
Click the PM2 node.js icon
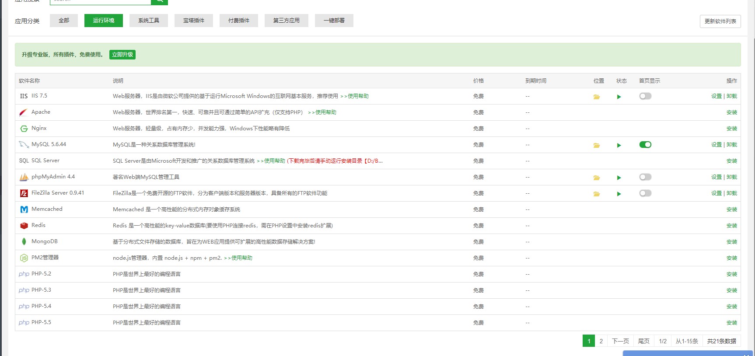[x=24, y=258]
